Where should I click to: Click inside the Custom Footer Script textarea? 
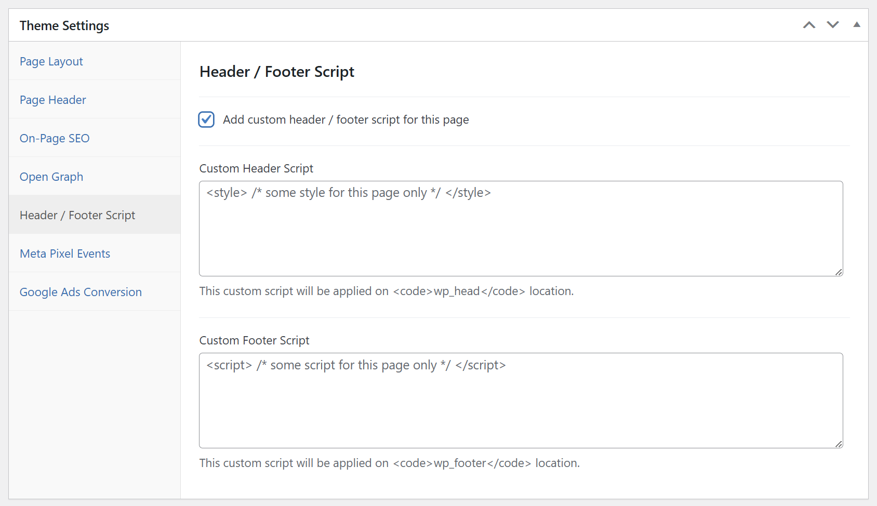coord(520,401)
